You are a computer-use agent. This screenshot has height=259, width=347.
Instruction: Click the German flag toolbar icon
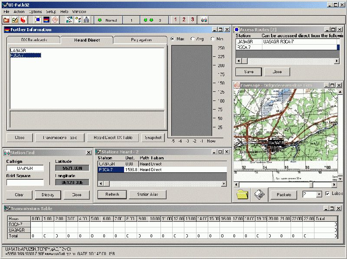(46, 20)
